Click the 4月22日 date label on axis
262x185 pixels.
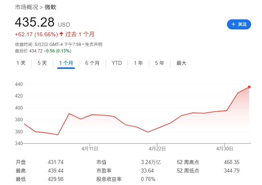pos(156,148)
